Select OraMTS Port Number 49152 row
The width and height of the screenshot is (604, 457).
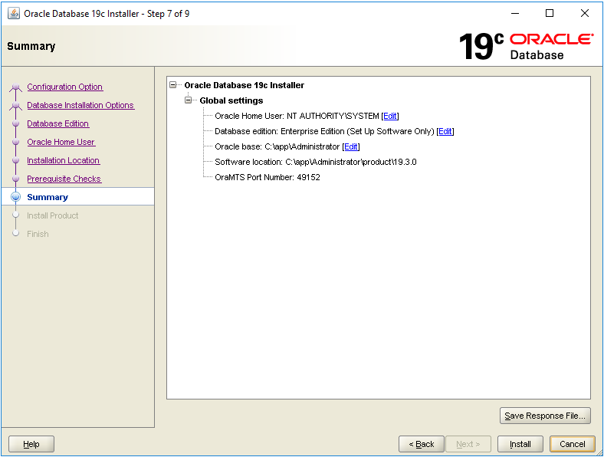pos(268,178)
